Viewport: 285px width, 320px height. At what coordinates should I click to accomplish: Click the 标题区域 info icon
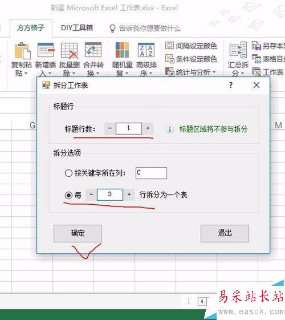point(169,129)
